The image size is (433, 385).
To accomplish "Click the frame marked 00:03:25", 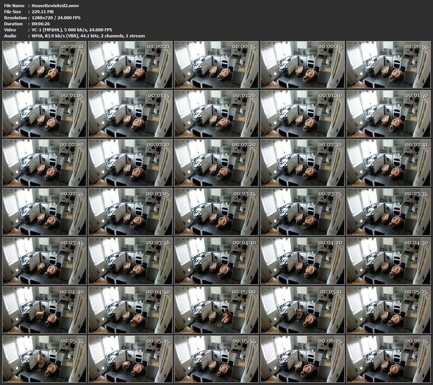I will [x=302, y=212].
